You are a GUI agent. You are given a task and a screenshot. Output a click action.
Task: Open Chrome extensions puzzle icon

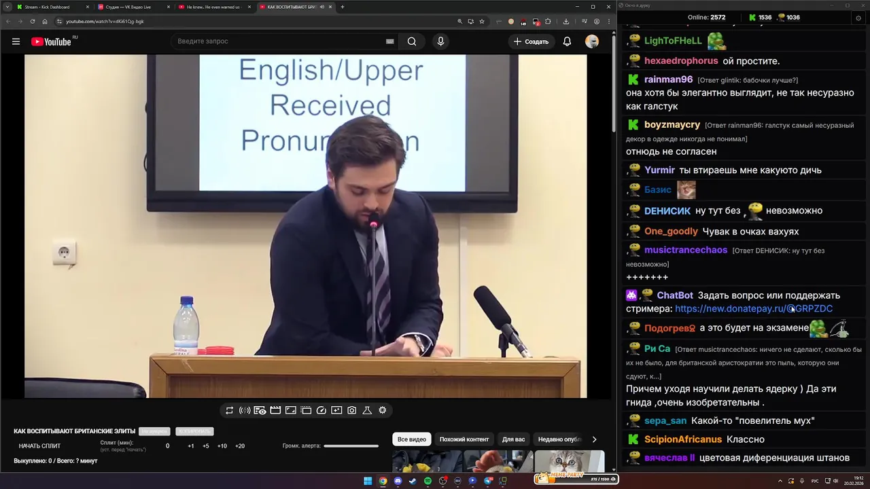548,21
